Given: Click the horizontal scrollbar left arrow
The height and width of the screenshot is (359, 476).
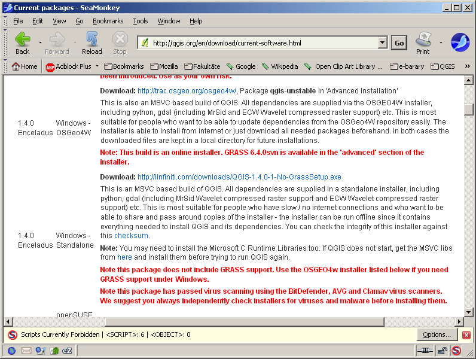Looking at the screenshot, I should [x=8, y=321].
